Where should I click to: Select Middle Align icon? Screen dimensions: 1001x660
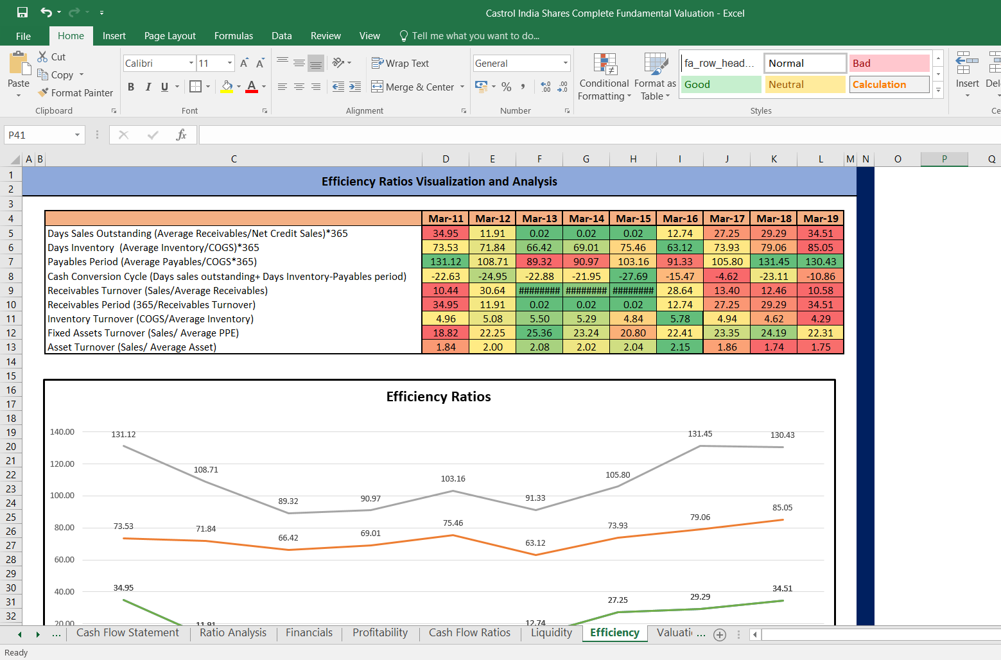(x=299, y=62)
